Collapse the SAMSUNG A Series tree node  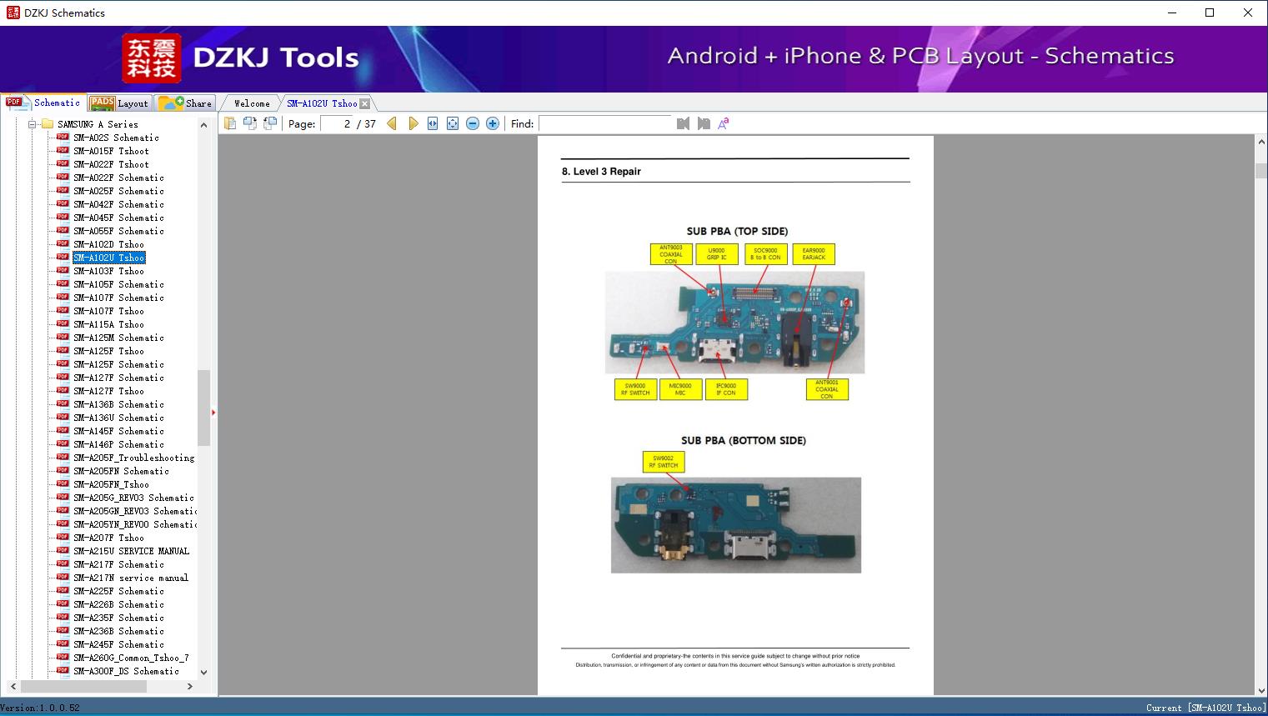click(33, 124)
